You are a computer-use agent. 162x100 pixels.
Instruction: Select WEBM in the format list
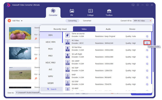point(50,83)
